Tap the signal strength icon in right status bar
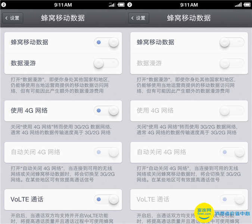 238,4
